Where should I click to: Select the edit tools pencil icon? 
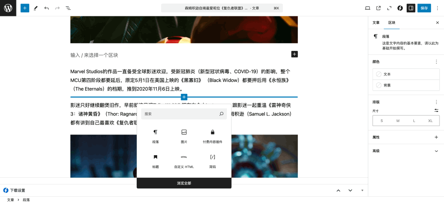36,8
